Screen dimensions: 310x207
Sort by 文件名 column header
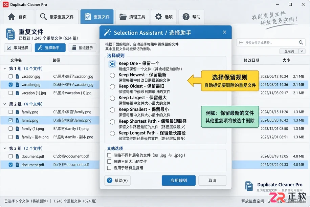[16, 60]
